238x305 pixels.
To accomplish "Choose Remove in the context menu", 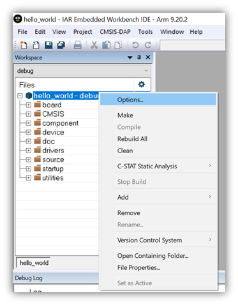I will tap(158, 213).
